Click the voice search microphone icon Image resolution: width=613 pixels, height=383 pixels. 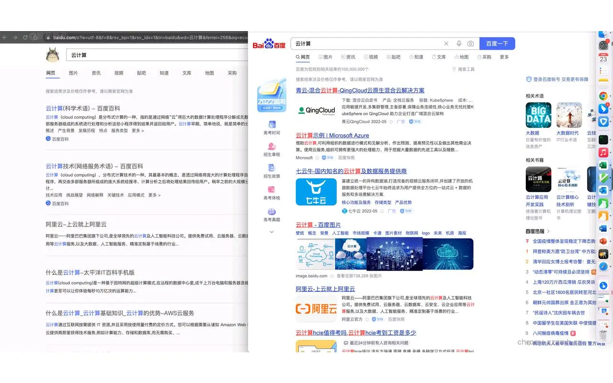click(458, 44)
